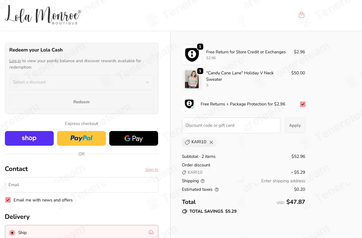Remove the KARI10 discount code tag

coord(211,142)
